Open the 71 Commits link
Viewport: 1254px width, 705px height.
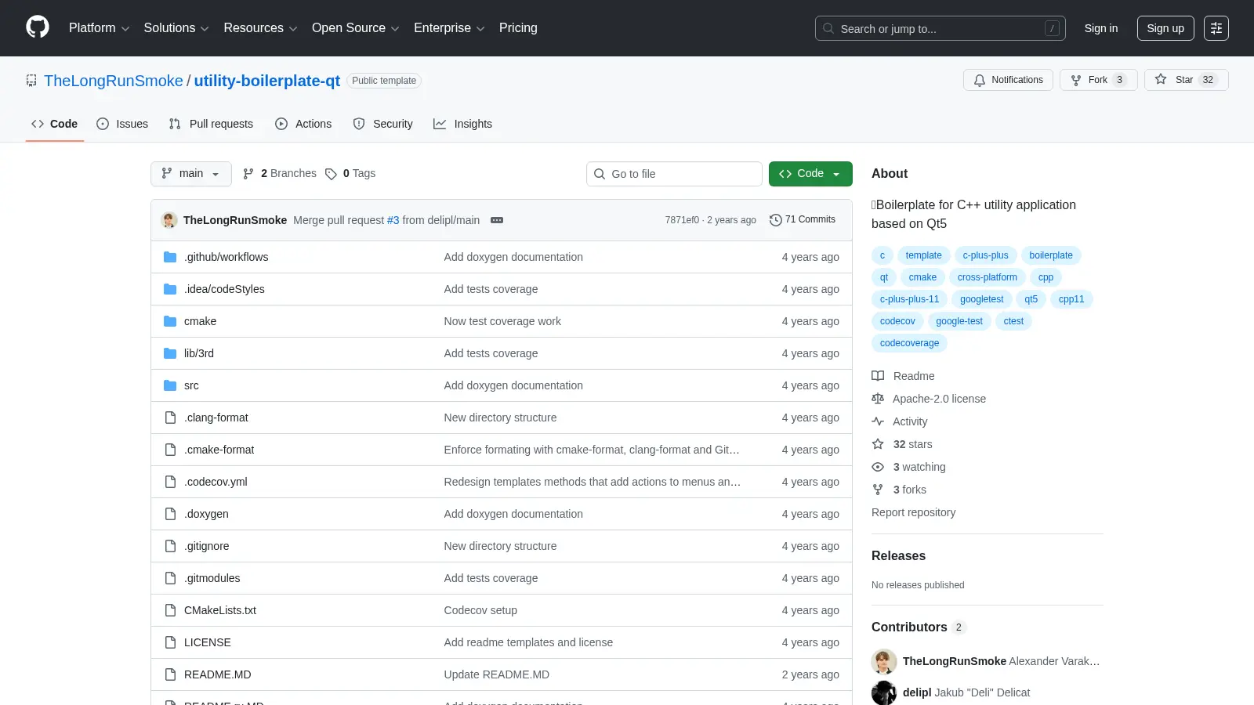[803, 220]
